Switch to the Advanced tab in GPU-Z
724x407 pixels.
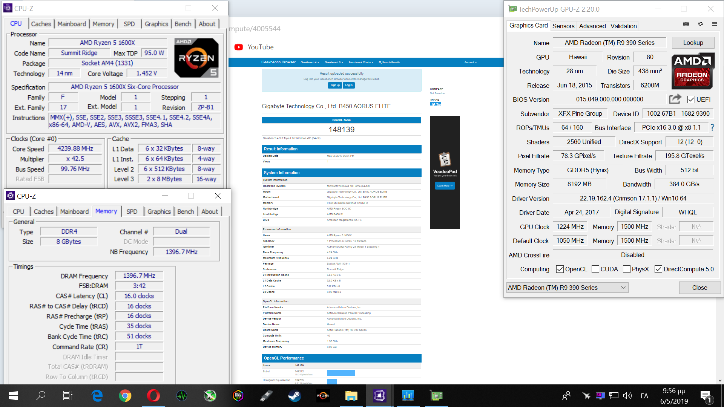click(x=592, y=26)
